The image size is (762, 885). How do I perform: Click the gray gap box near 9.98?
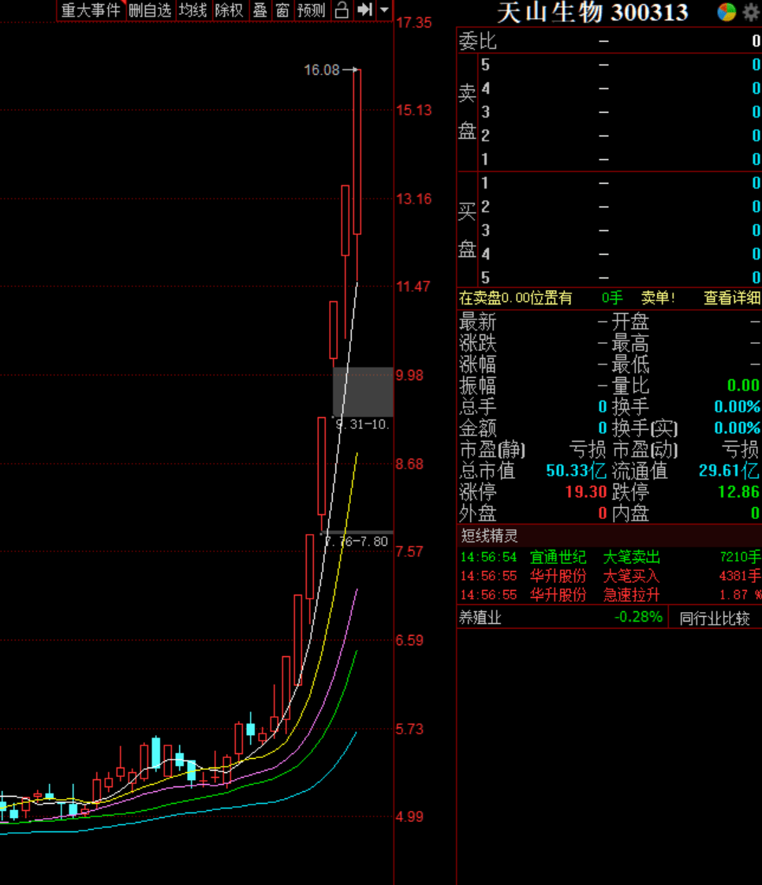point(363,392)
